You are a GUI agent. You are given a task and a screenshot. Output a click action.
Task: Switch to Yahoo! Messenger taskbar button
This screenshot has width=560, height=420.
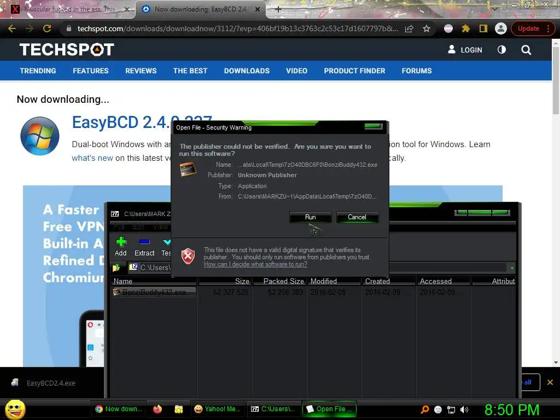coord(217,409)
